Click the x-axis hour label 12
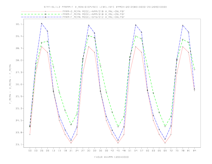This screenshot has width=212, height=164. (54, 151)
